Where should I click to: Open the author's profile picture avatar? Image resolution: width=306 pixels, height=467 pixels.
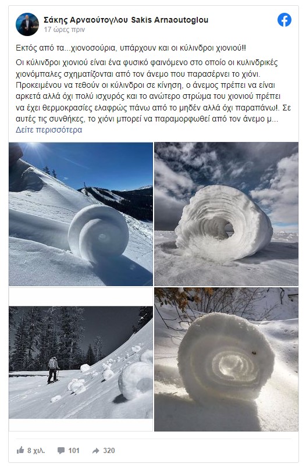[x=27, y=24]
